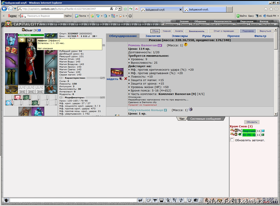
Task: Switch to the Обмундирование tab
Action: 123,36
